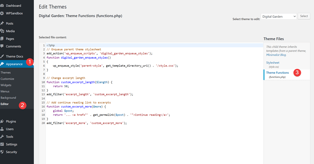Follow the Minimalist Blog parent theme link
This screenshot has height=164, width=314.
pos(276,55)
